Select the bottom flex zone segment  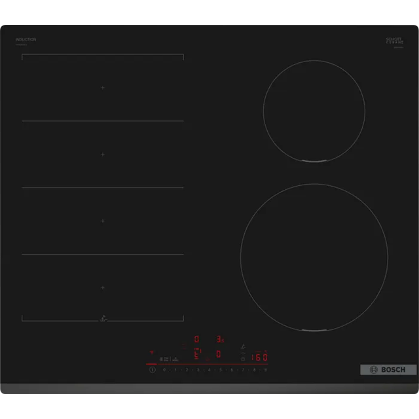tap(103, 287)
